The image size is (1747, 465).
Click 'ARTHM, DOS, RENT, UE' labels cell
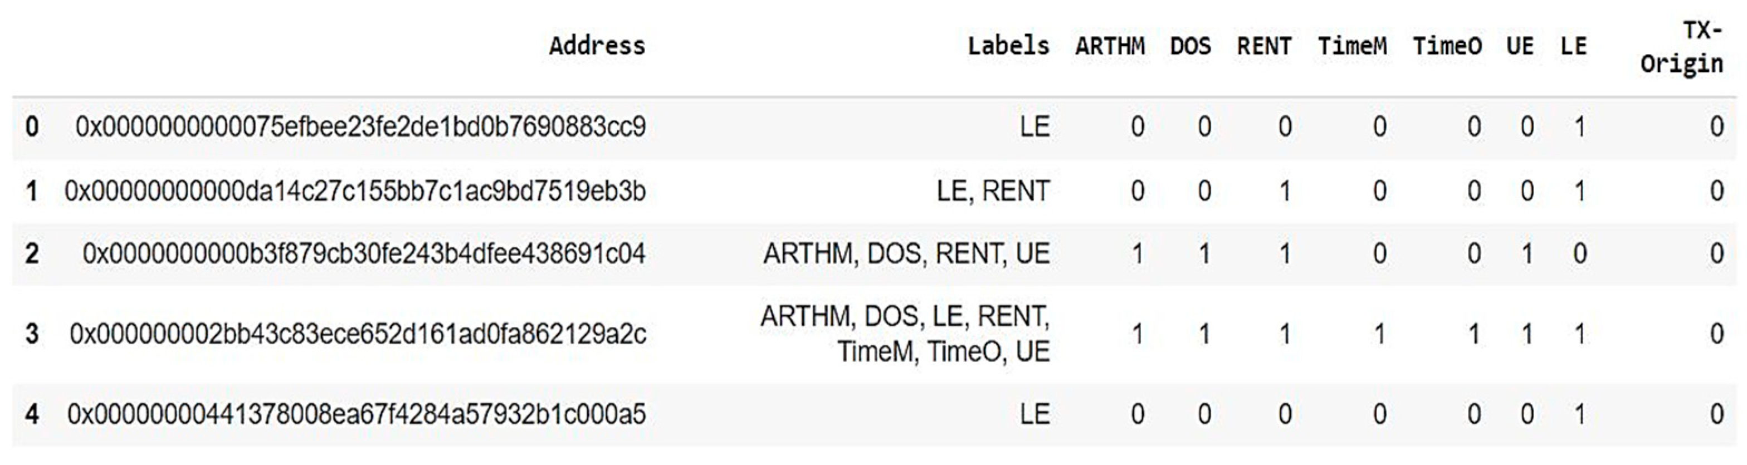pos(906,254)
